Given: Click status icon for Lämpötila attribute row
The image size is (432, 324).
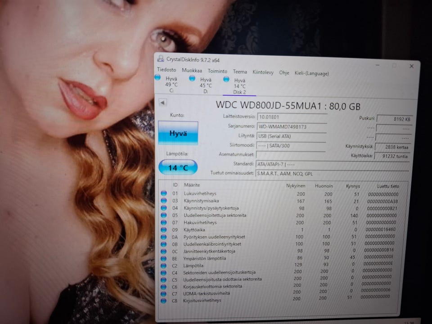Looking at the screenshot, I should point(164,265).
